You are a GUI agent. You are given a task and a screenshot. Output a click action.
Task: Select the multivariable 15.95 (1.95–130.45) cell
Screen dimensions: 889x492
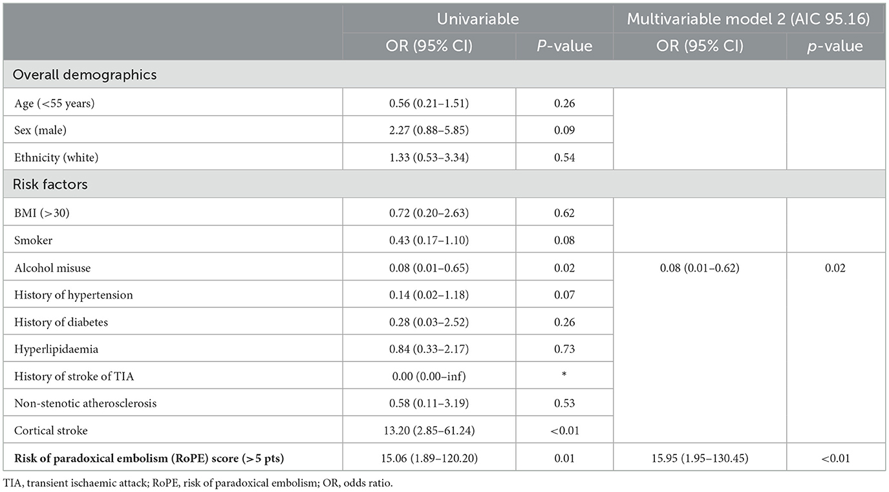[700, 458]
